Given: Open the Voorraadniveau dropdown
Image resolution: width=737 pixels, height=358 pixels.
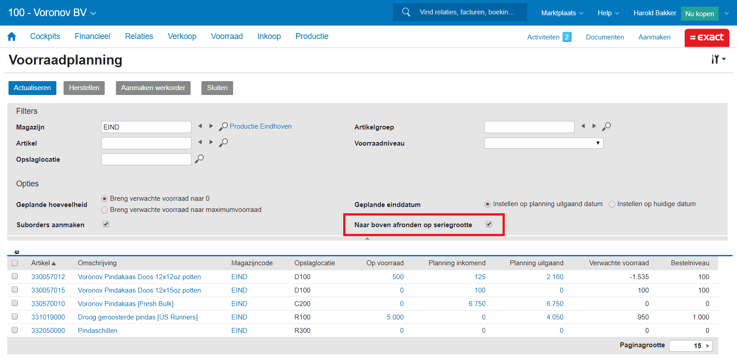Looking at the screenshot, I should tap(543, 143).
